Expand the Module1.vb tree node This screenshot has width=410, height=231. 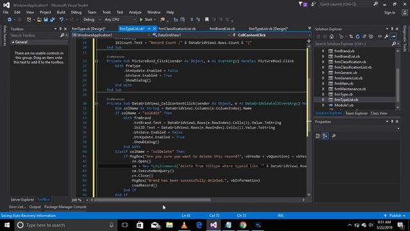[x=323, y=105]
